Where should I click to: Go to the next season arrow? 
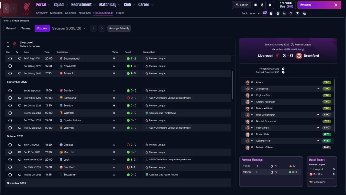pyautogui.click(x=102, y=28)
